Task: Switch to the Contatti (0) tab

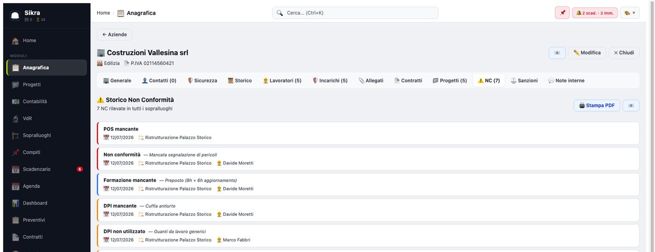Action: 159,81
